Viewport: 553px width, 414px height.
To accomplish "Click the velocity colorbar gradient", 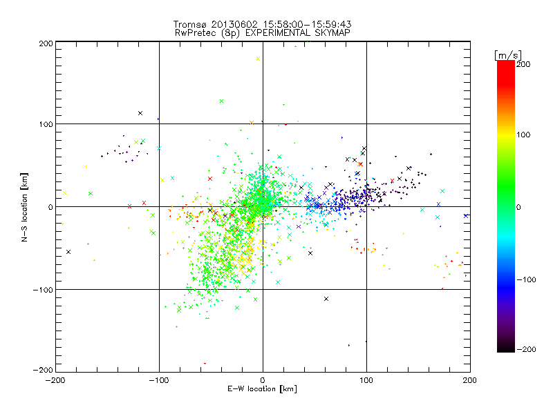I will click(x=506, y=206).
